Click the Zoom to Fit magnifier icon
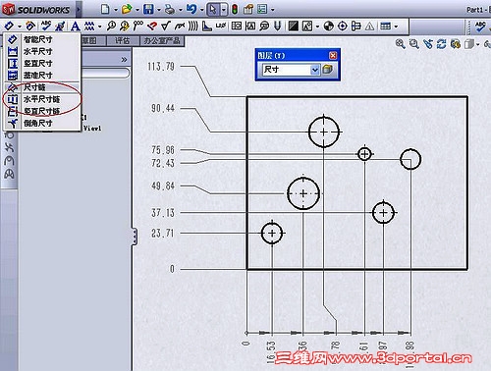Image resolution: width=491 pixels, height=371 pixels. pyautogui.click(x=400, y=44)
